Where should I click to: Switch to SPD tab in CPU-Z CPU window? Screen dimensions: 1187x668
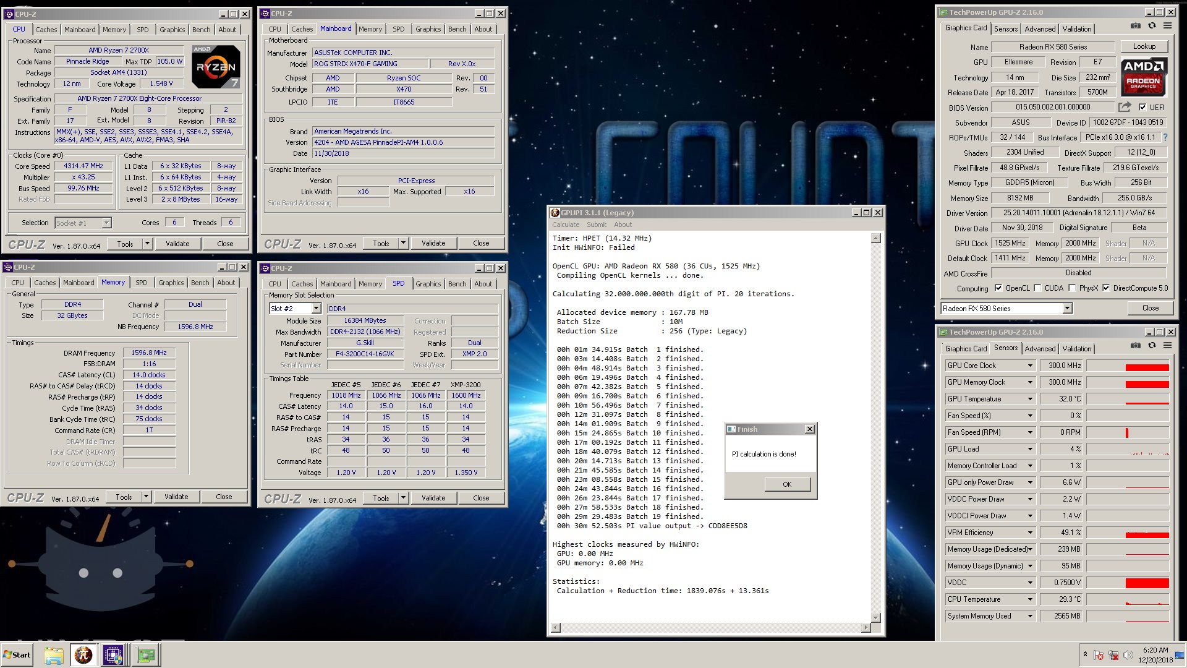point(143,30)
